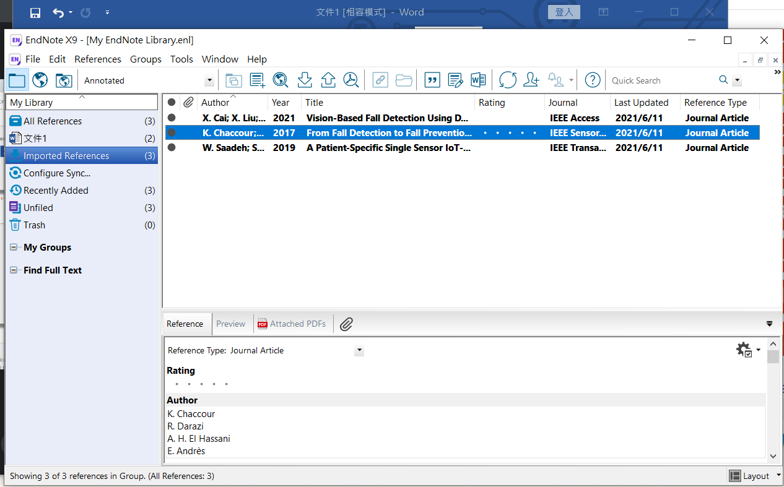Switch to Local Library Mode icon
This screenshot has height=487, width=784.
click(x=17, y=80)
